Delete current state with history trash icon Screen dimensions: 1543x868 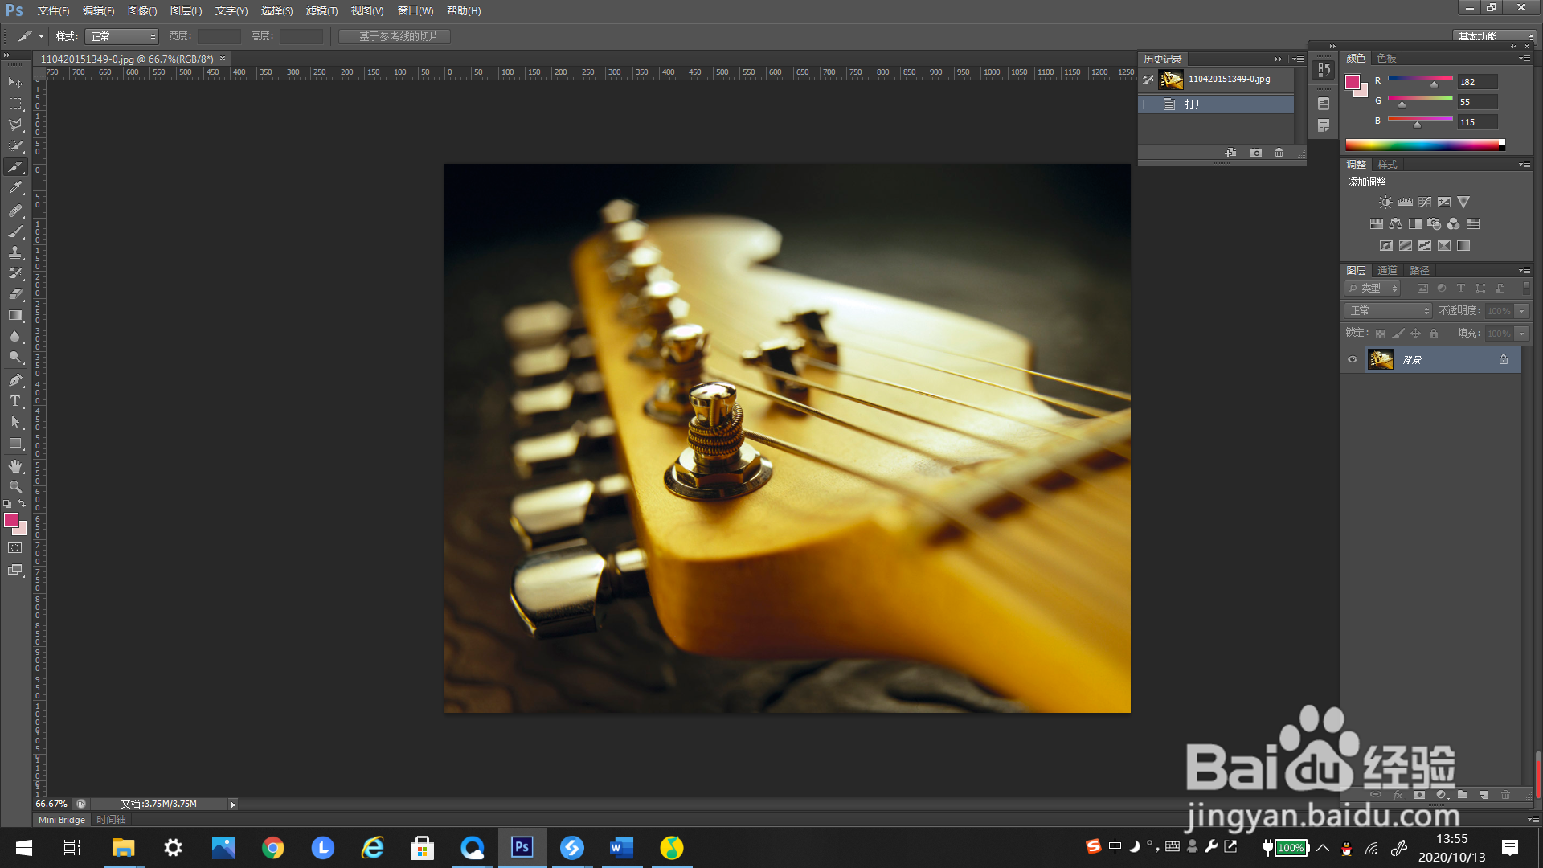[1279, 153]
